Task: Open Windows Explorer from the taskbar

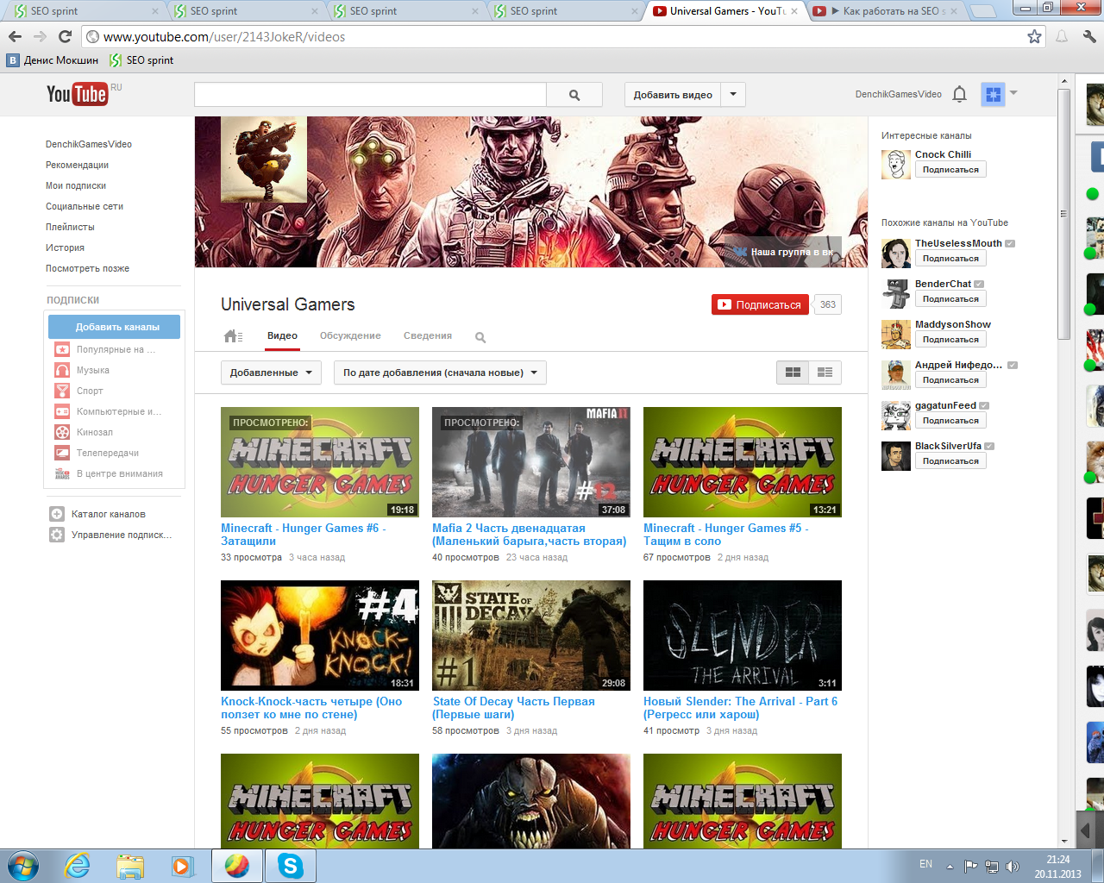Action: tap(130, 866)
